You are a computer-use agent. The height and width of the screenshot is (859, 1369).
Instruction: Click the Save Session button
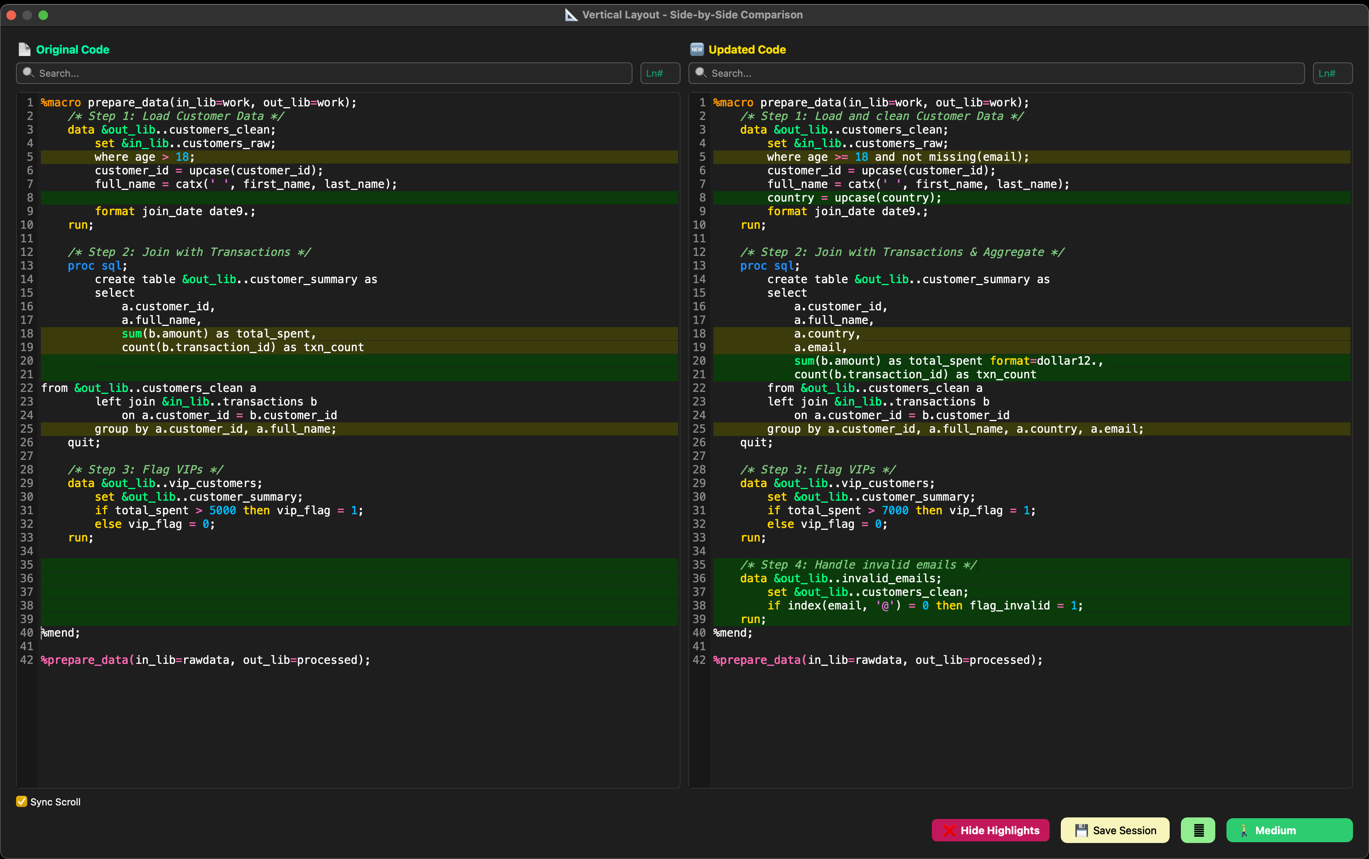(1114, 830)
